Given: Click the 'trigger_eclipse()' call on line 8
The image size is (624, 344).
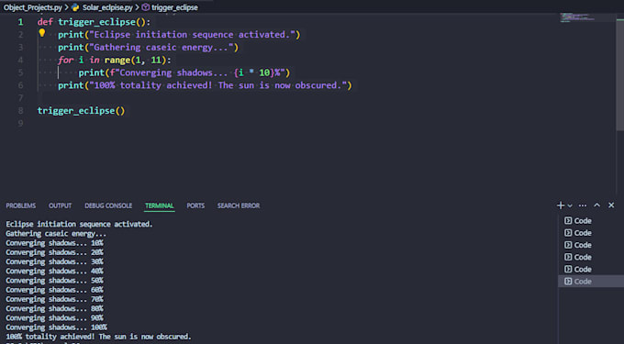Looking at the screenshot, I should (x=81, y=111).
